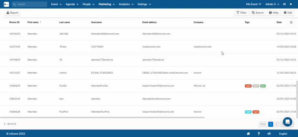
Task: Sort by Tags column header
Action: 247,22
